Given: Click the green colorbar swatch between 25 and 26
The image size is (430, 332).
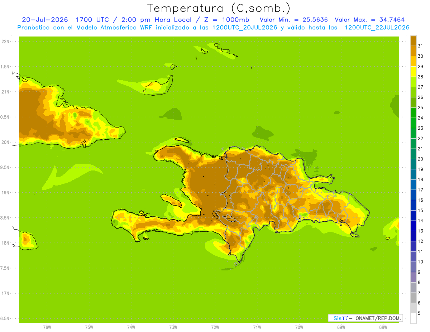Looking at the screenshot, I should [x=413, y=102].
